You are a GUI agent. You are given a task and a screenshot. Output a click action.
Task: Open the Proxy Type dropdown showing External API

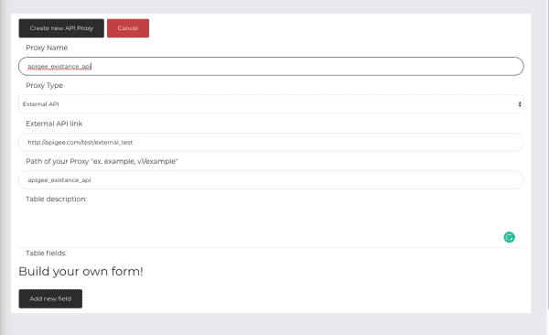[271, 104]
